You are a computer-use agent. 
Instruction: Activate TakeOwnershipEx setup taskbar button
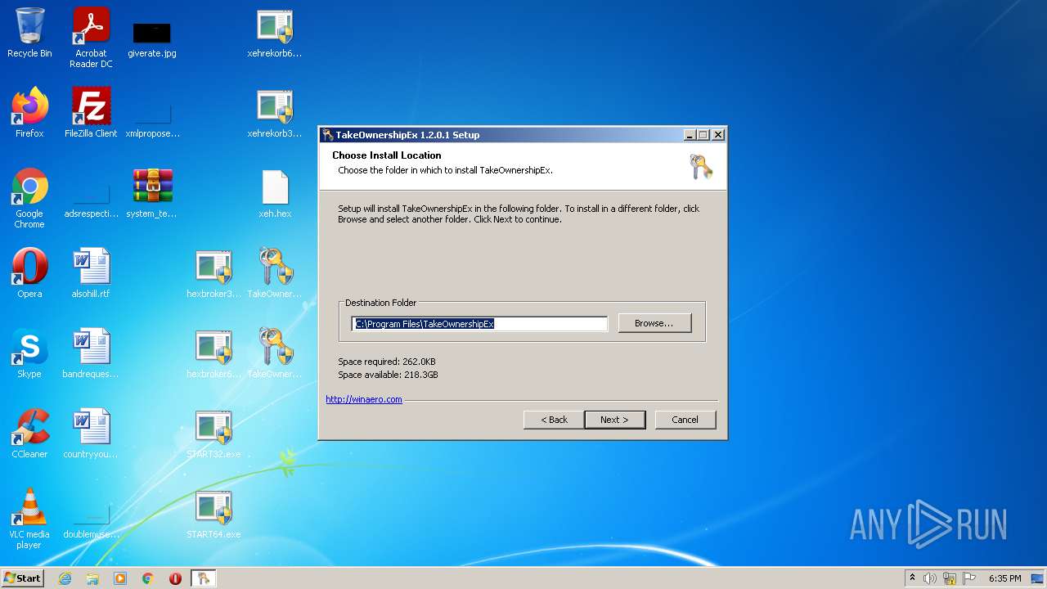204,578
